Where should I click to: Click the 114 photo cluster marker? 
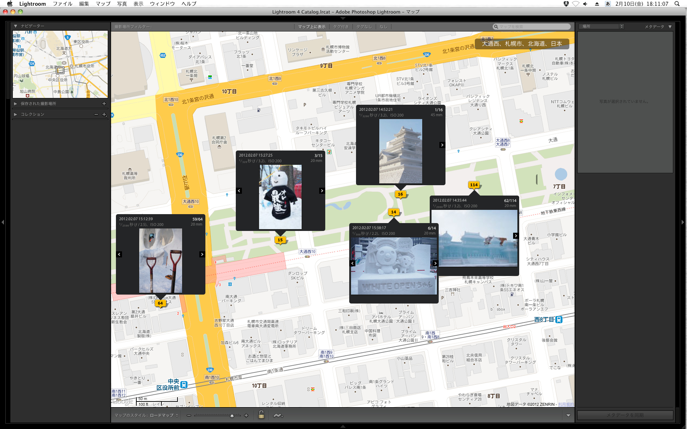[474, 185]
